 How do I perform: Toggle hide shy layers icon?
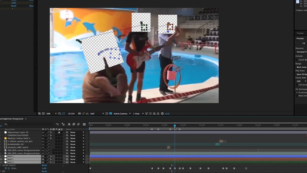pyautogui.click(x=69, y=124)
